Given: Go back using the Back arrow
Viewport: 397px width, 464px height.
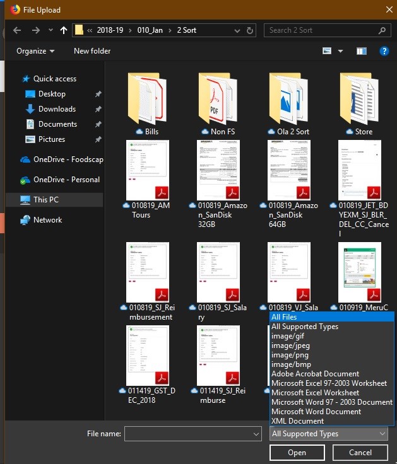Looking at the screenshot, I should pyautogui.click(x=17, y=30).
